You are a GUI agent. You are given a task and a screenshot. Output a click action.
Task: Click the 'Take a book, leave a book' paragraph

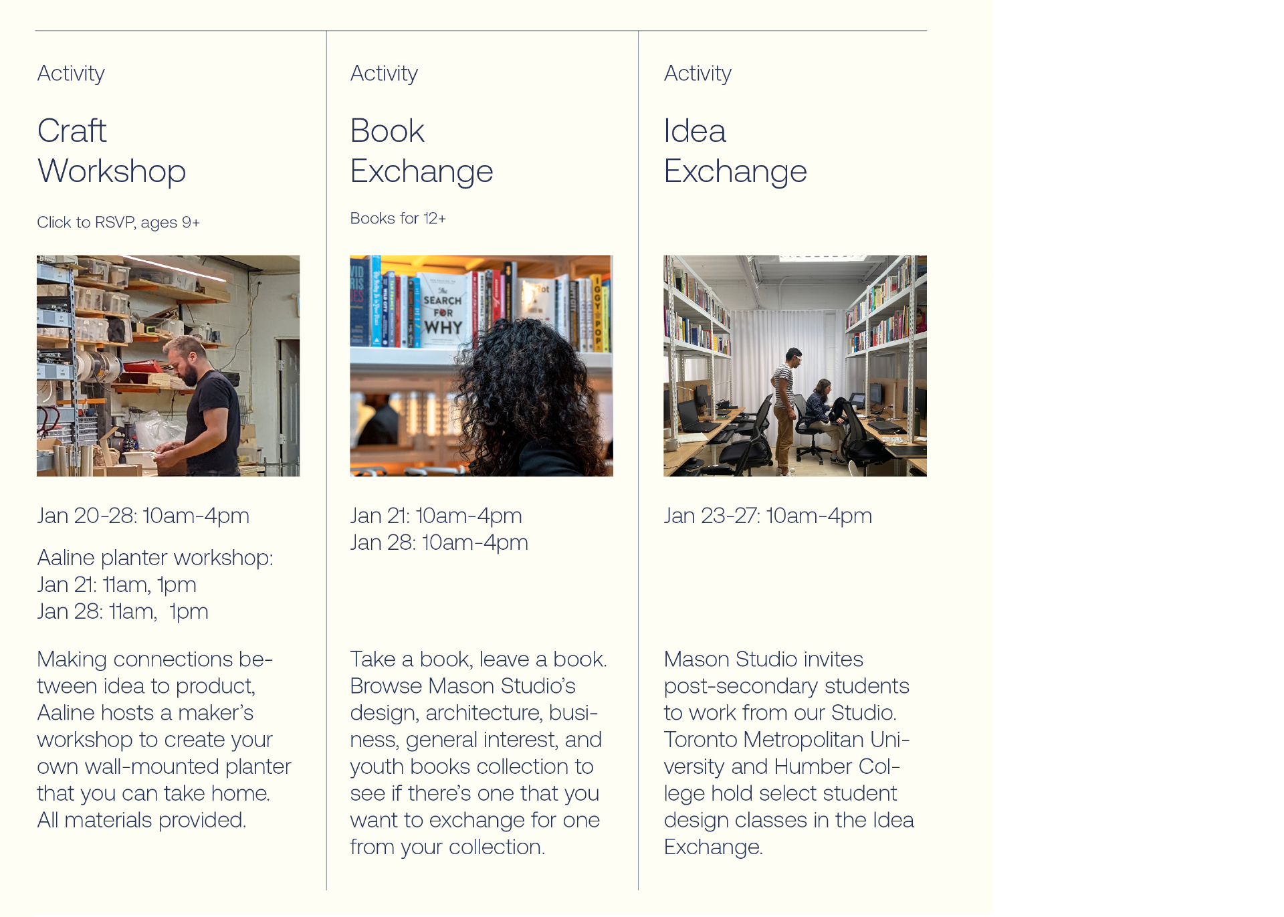coord(479,753)
